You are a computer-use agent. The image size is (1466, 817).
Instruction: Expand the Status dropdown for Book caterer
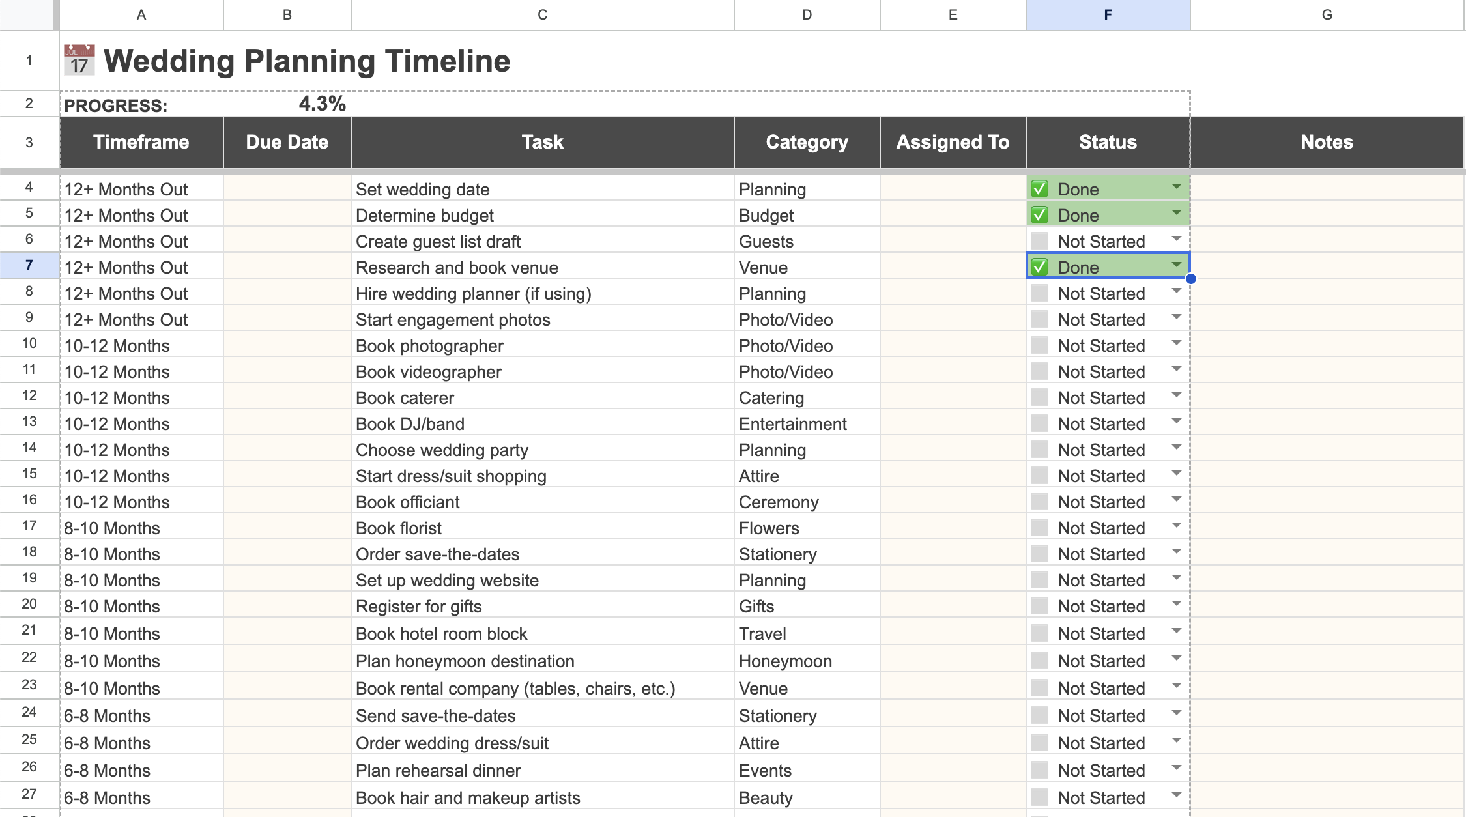(x=1177, y=396)
